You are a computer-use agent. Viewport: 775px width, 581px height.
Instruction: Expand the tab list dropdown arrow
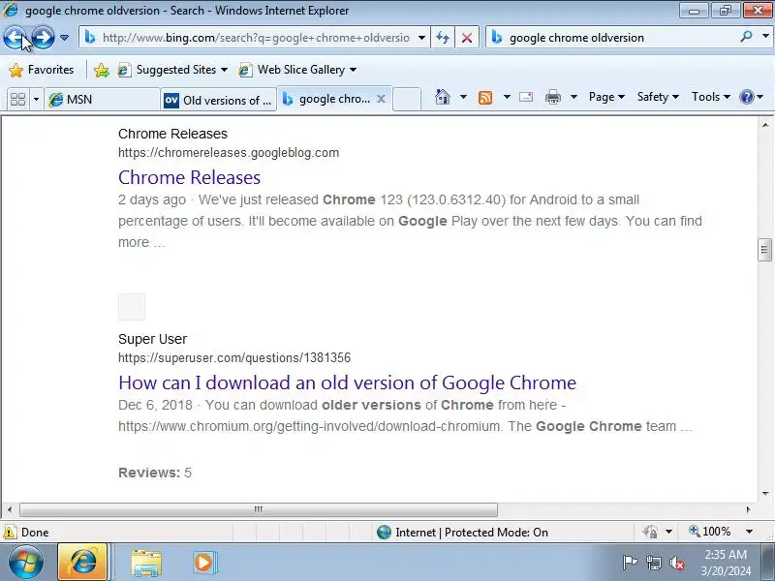pos(36,100)
